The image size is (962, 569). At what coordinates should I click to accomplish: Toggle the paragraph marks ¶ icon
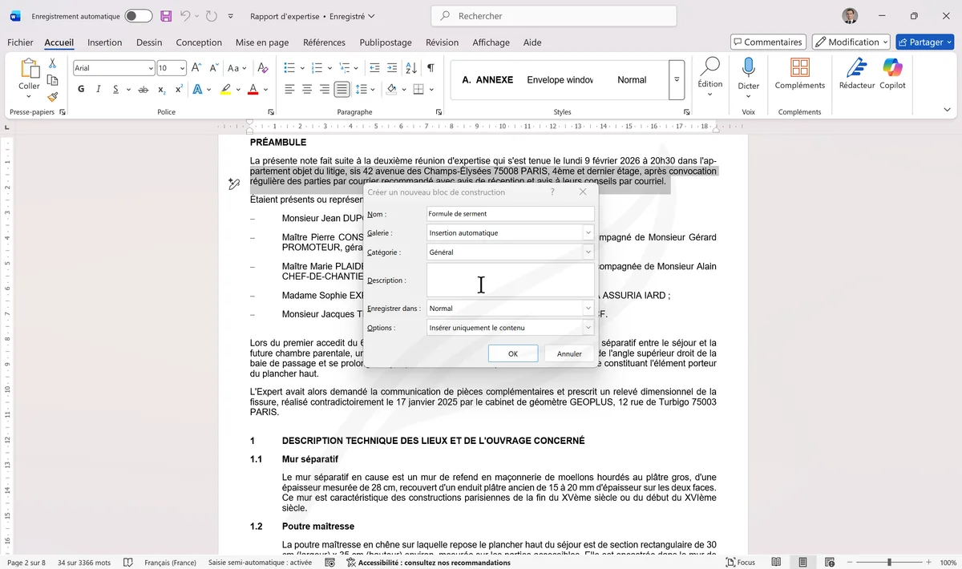[x=430, y=67]
